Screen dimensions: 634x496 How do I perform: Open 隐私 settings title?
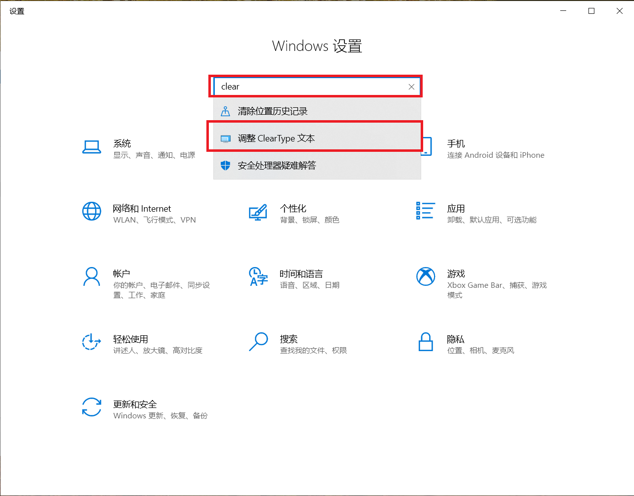click(456, 339)
